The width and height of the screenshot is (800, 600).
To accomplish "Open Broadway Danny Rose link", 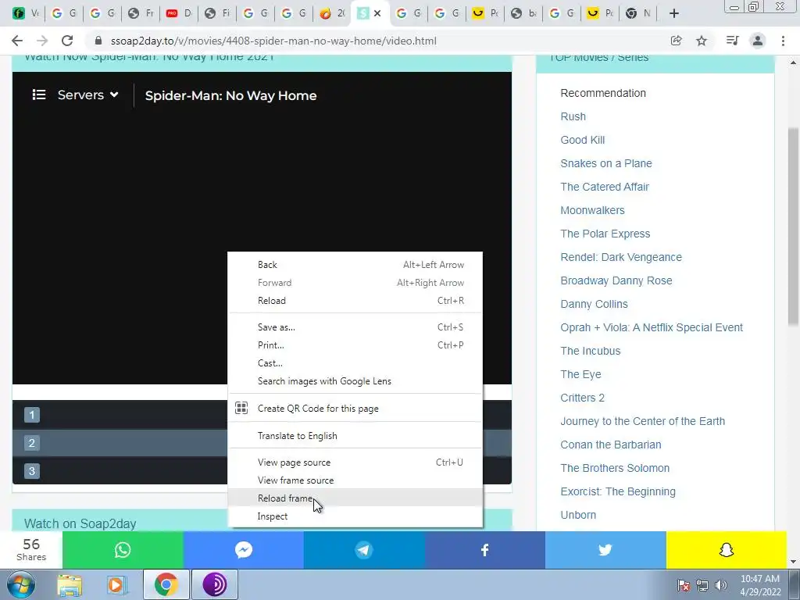I will [x=616, y=280].
